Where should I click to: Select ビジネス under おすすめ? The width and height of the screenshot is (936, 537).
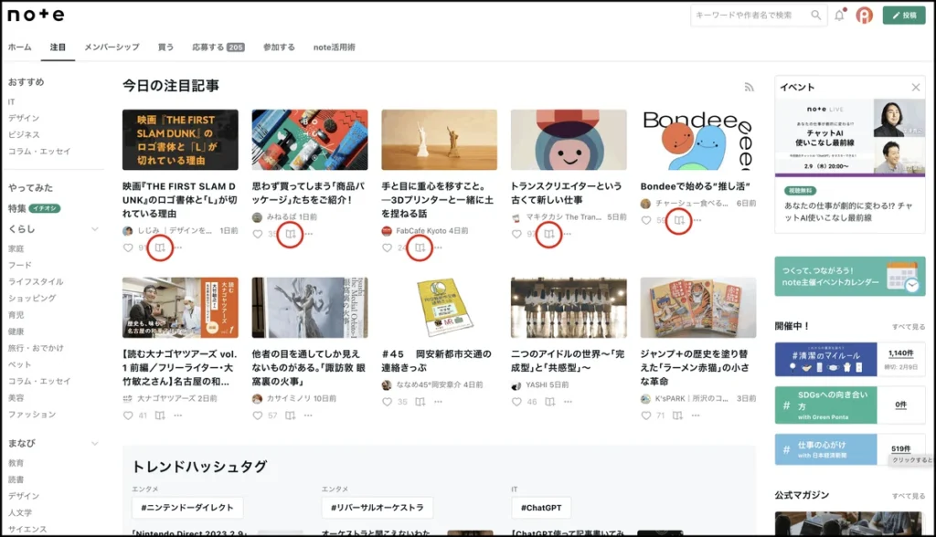coord(24,135)
